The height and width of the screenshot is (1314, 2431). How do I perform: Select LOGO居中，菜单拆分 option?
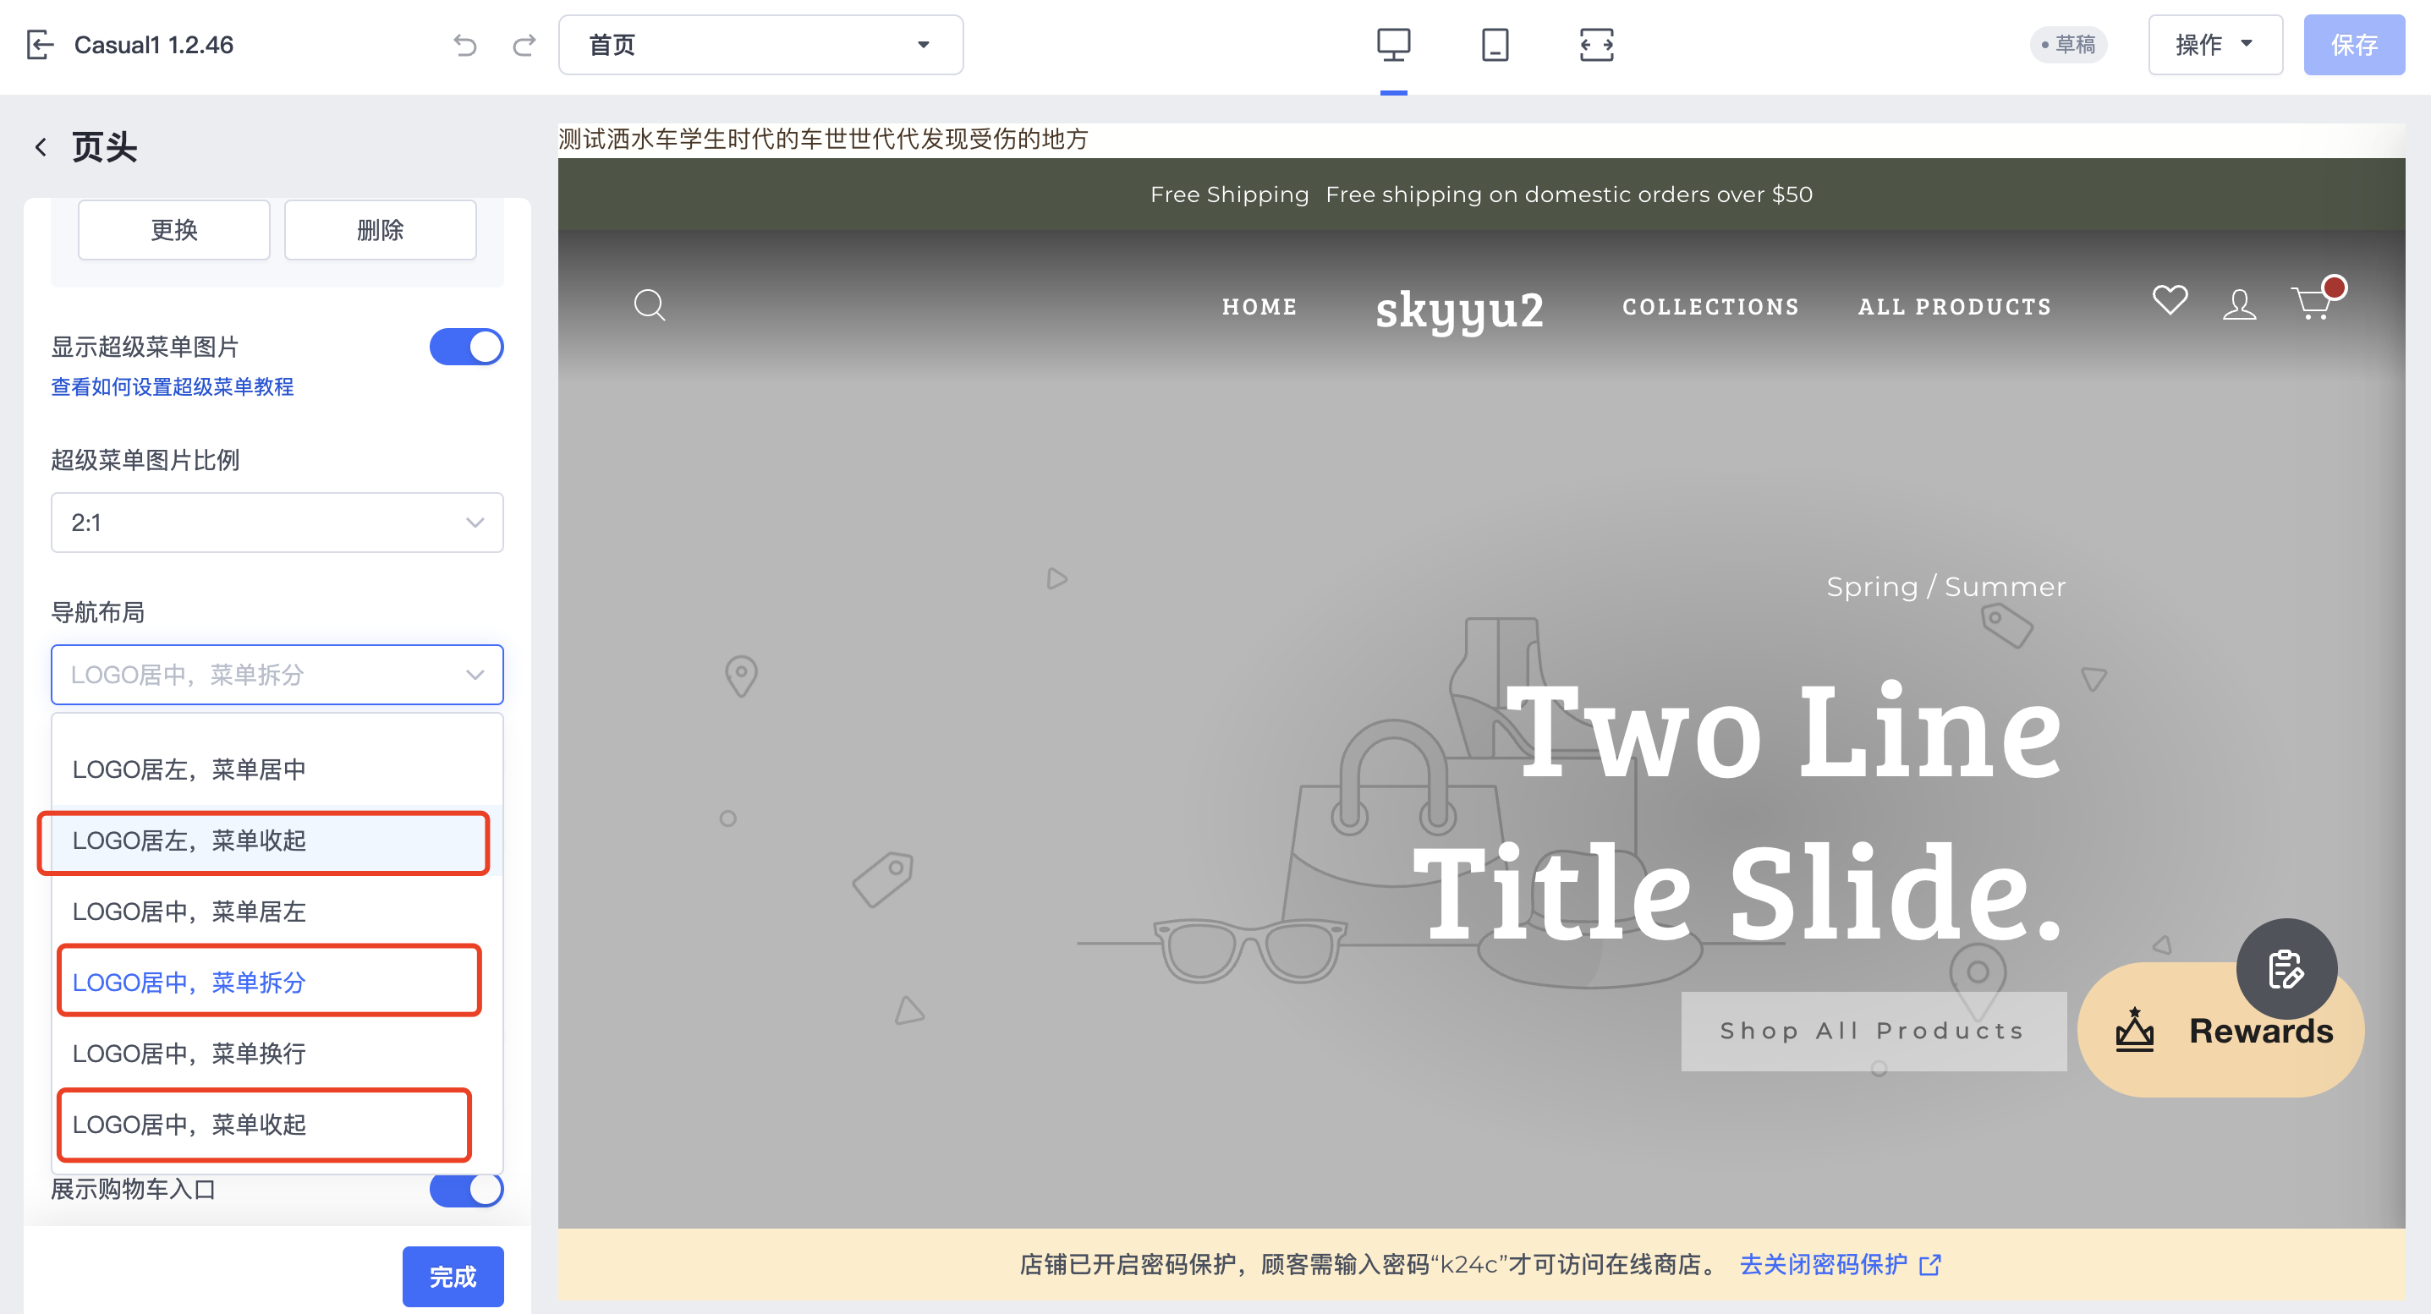click(277, 982)
